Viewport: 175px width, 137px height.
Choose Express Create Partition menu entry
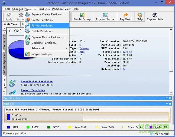[48, 14]
